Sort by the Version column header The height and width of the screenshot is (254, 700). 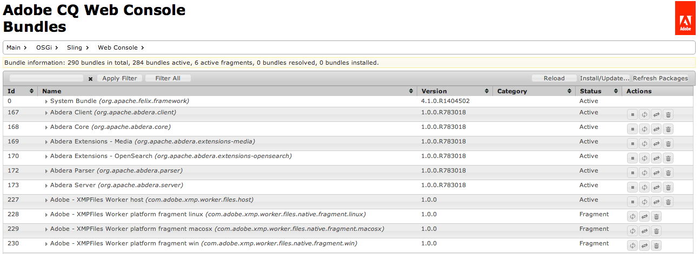point(455,91)
